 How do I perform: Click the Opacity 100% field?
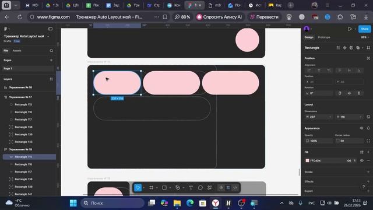tap(319, 141)
